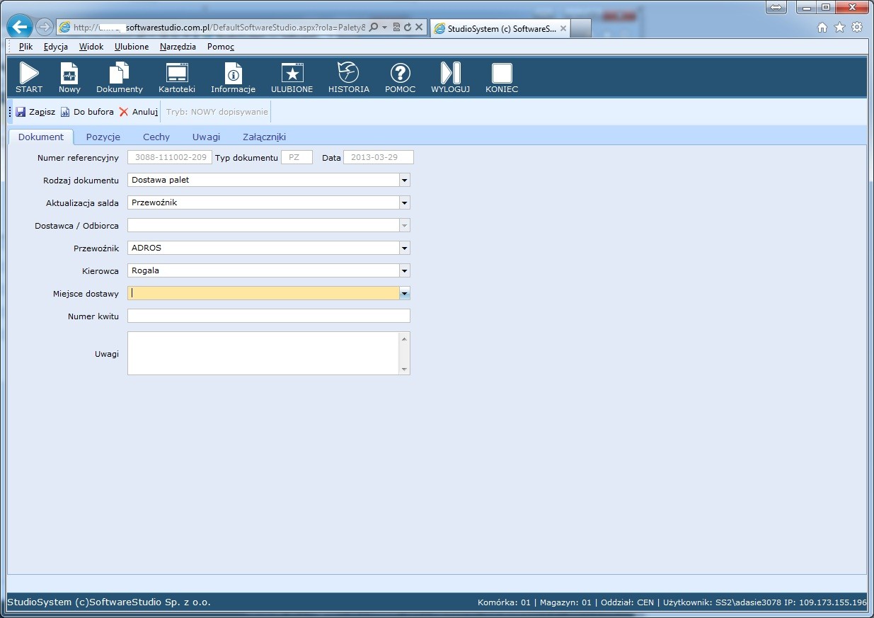This screenshot has width=874, height=618.
Task: Switch to the Pozycje tab
Action: pos(103,137)
